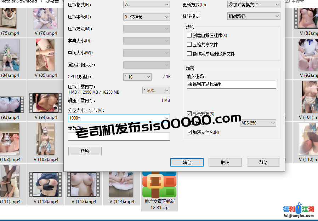318x221 pixels.
Task: Check 操作完成后删除源文件 box
Action: coord(189,54)
